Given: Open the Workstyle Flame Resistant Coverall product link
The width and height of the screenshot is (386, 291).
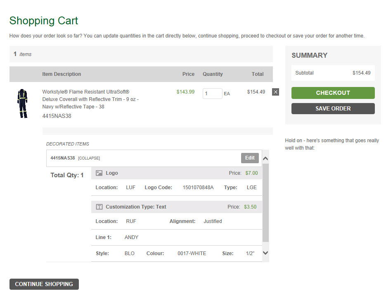Looking at the screenshot, I should click(x=90, y=99).
